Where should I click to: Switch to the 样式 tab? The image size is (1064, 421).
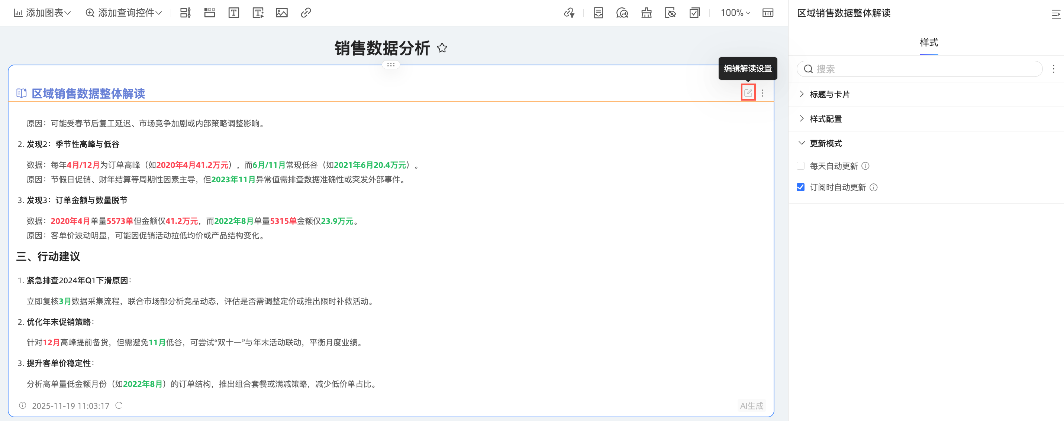click(x=929, y=42)
